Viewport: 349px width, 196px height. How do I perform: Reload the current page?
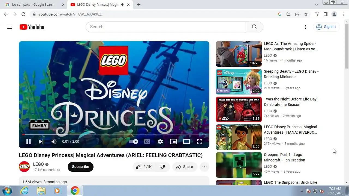coord(23,14)
